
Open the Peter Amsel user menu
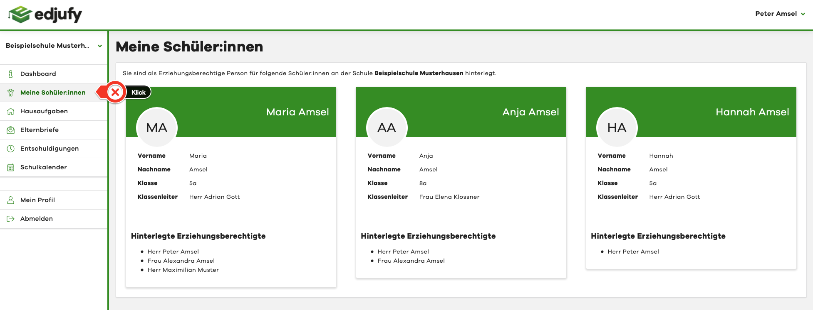[776, 14]
